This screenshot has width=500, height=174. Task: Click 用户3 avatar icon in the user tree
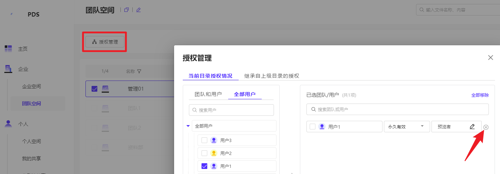click(x=214, y=140)
